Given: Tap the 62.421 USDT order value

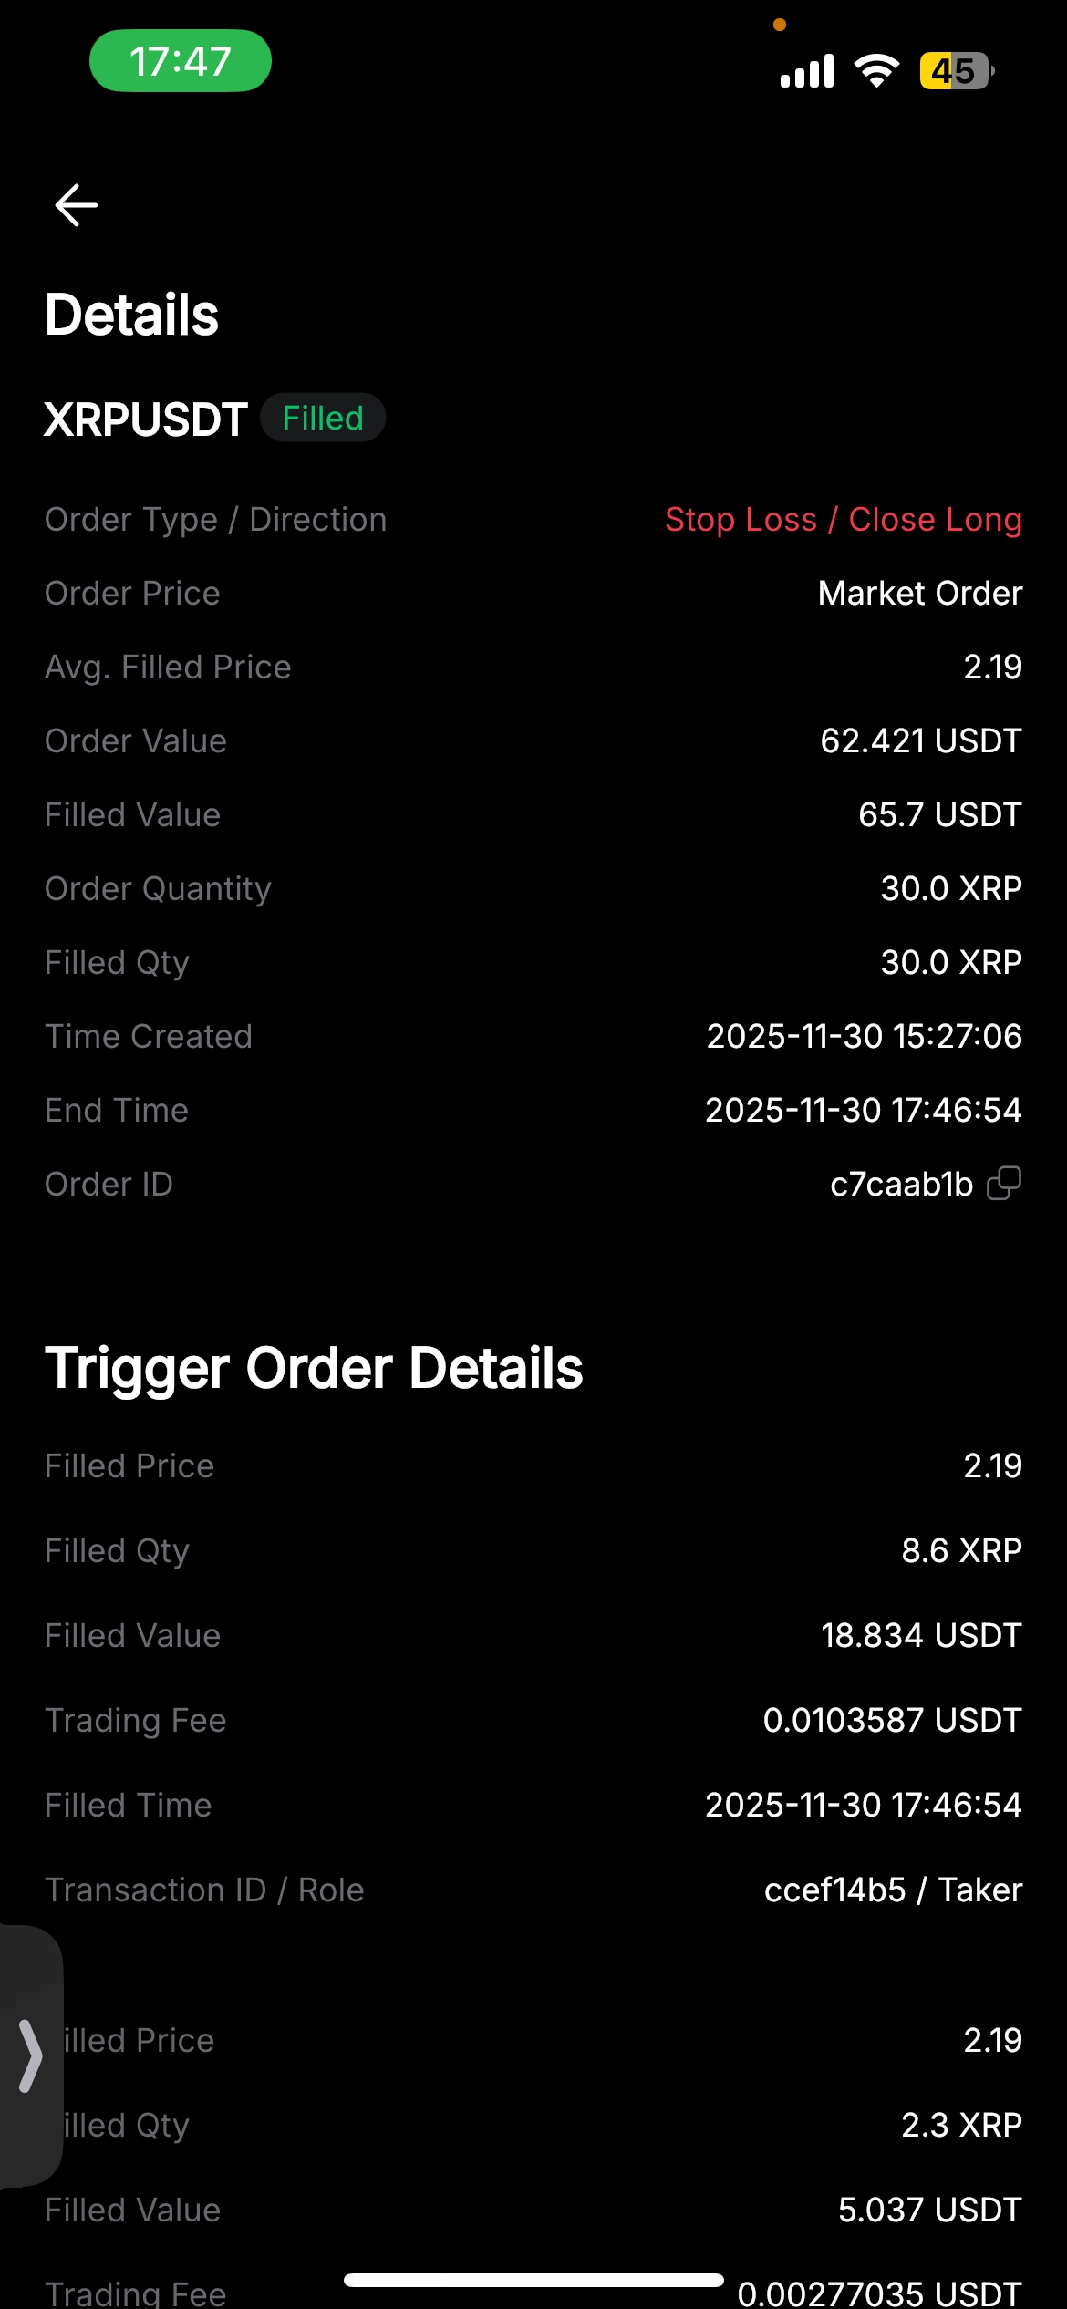Looking at the screenshot, I should [x=920, y=741].
